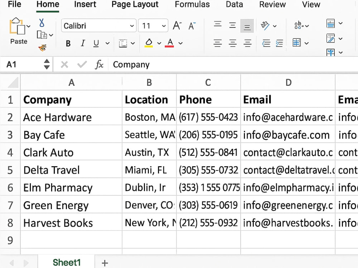The width and height of the screenshot is (358, 268).
Task: Apply cell borders icon
Action: [x=123, y=43]
